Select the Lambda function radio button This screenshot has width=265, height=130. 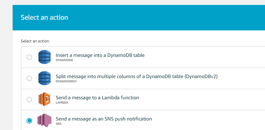(29, 100)
